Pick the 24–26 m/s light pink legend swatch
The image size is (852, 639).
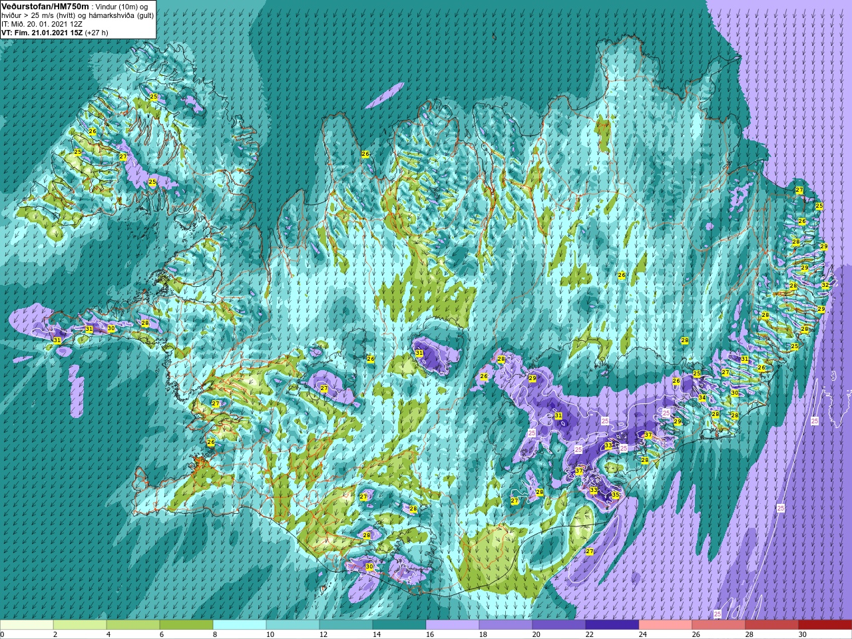point(666,625)
